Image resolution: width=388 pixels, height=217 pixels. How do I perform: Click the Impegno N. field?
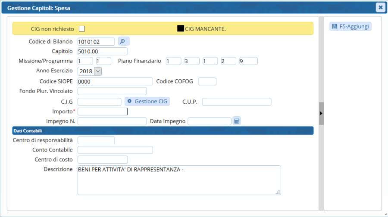pyautogui.click(x=112, y=121)
